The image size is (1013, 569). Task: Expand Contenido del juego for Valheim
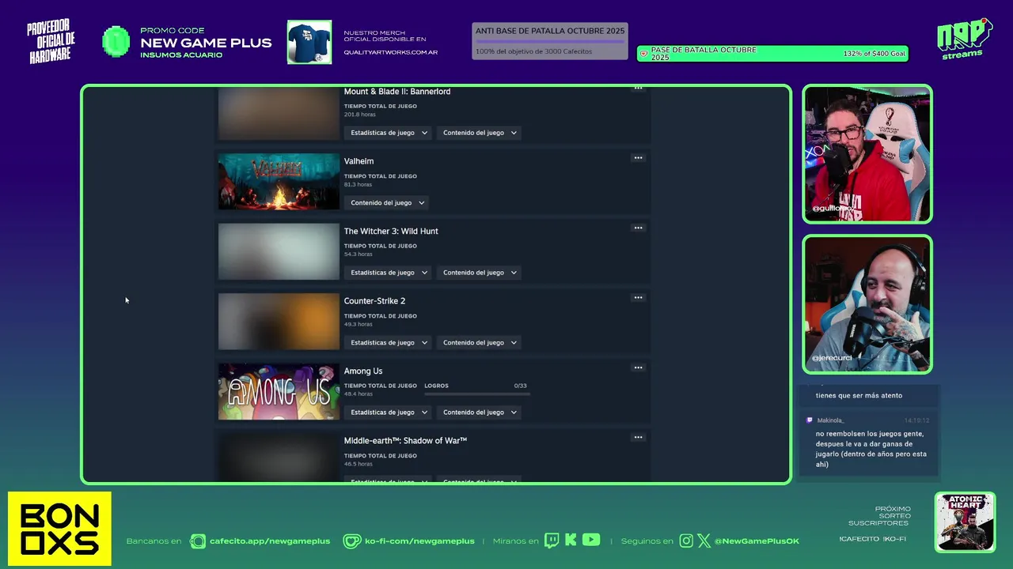click(387, 203)
